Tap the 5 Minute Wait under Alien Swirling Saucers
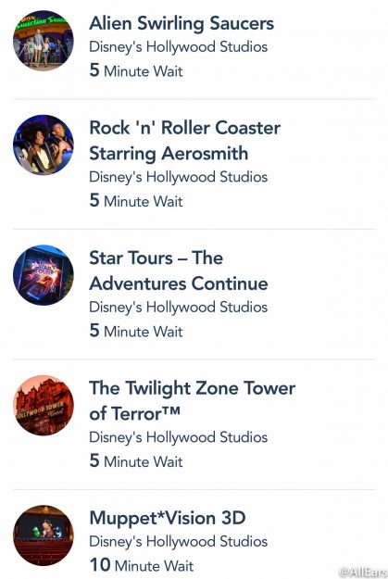Viewport: 388px width, 579px height. 136,70
